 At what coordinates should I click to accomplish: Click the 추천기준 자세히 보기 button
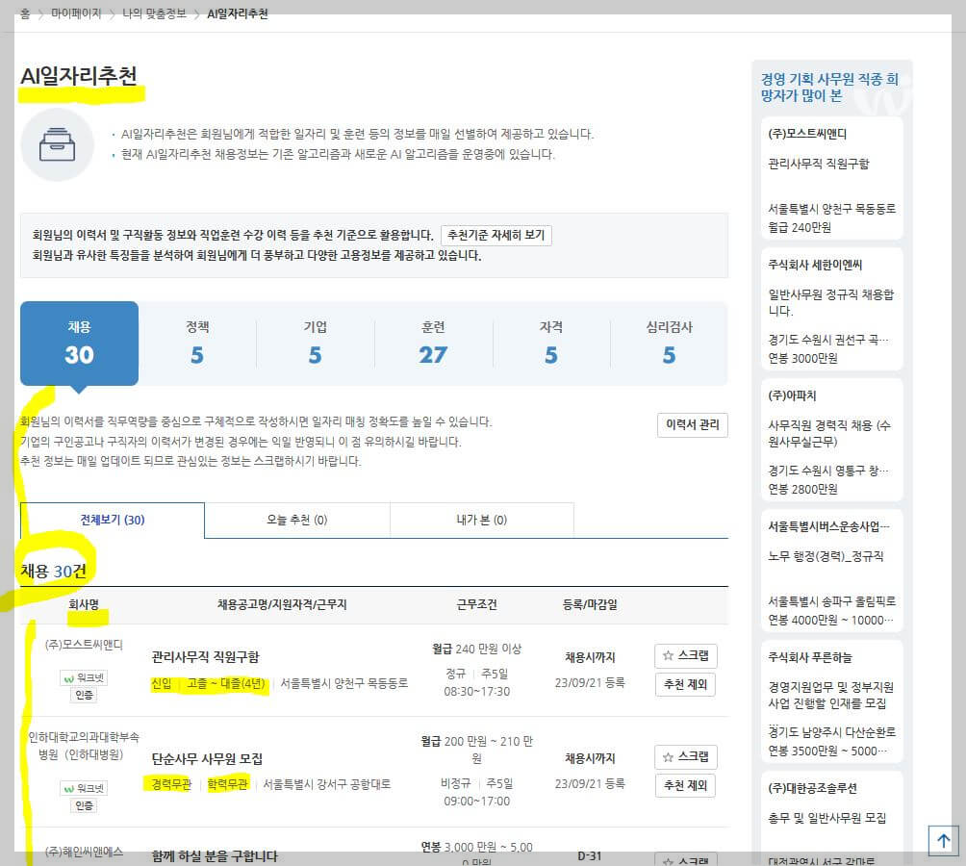[x=495, y=236]
